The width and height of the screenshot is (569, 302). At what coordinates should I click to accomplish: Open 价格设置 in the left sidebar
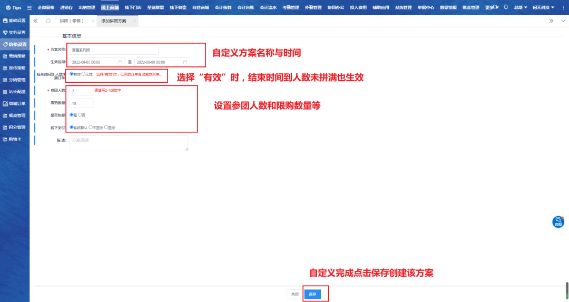pos(15,44)
